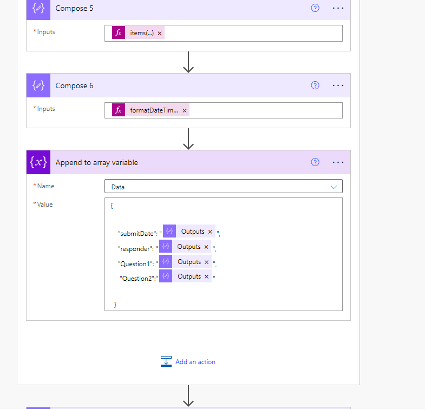Click the "responder" key text
Viewport: 425px width, 409px height.
[135, 249]
